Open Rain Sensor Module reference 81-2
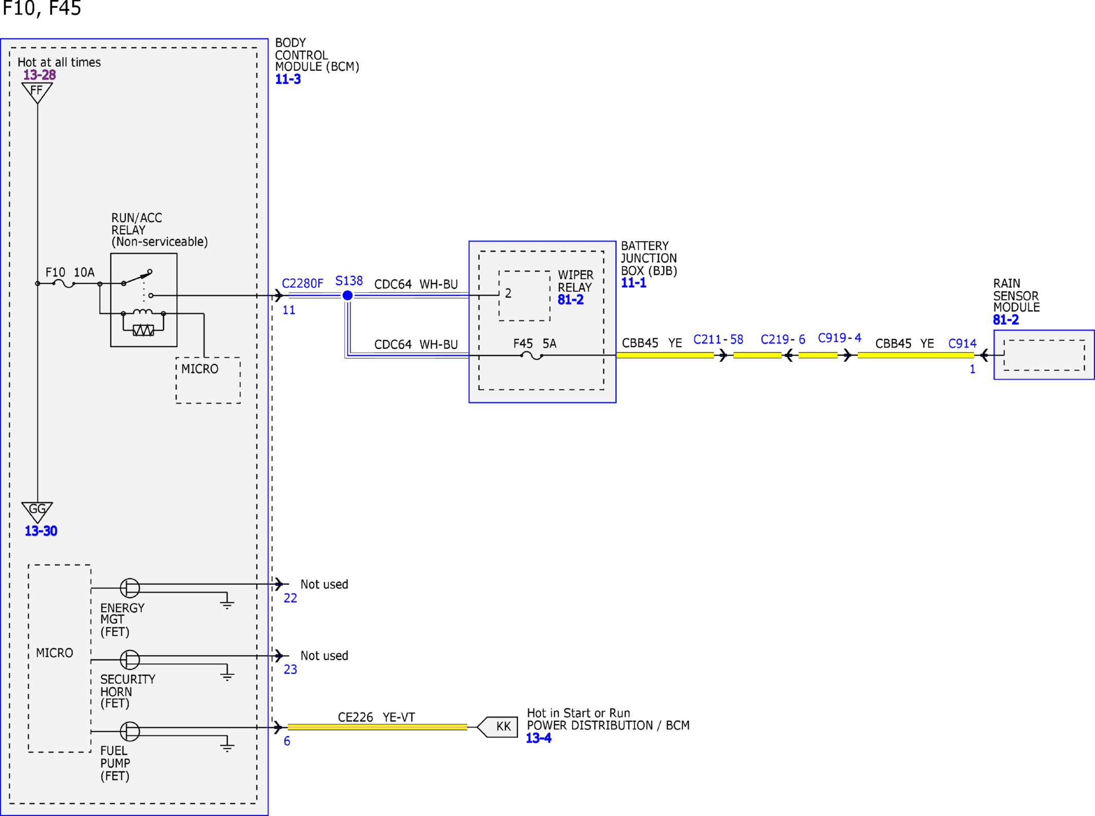The image size is (1095, 816). click(1006, 320)
